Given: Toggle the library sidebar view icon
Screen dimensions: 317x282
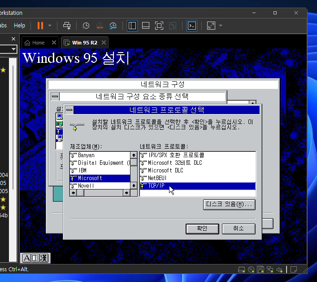Looking at the screenshot, I should click(132, 26).
